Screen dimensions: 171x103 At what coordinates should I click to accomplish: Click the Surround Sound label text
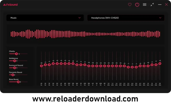tap(16, 65)
